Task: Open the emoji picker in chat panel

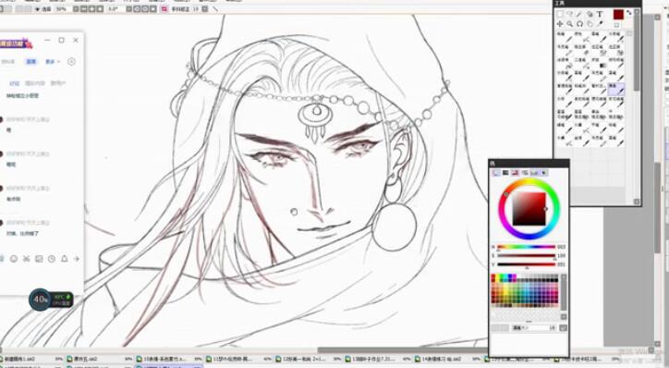Action: click(14, 259)
